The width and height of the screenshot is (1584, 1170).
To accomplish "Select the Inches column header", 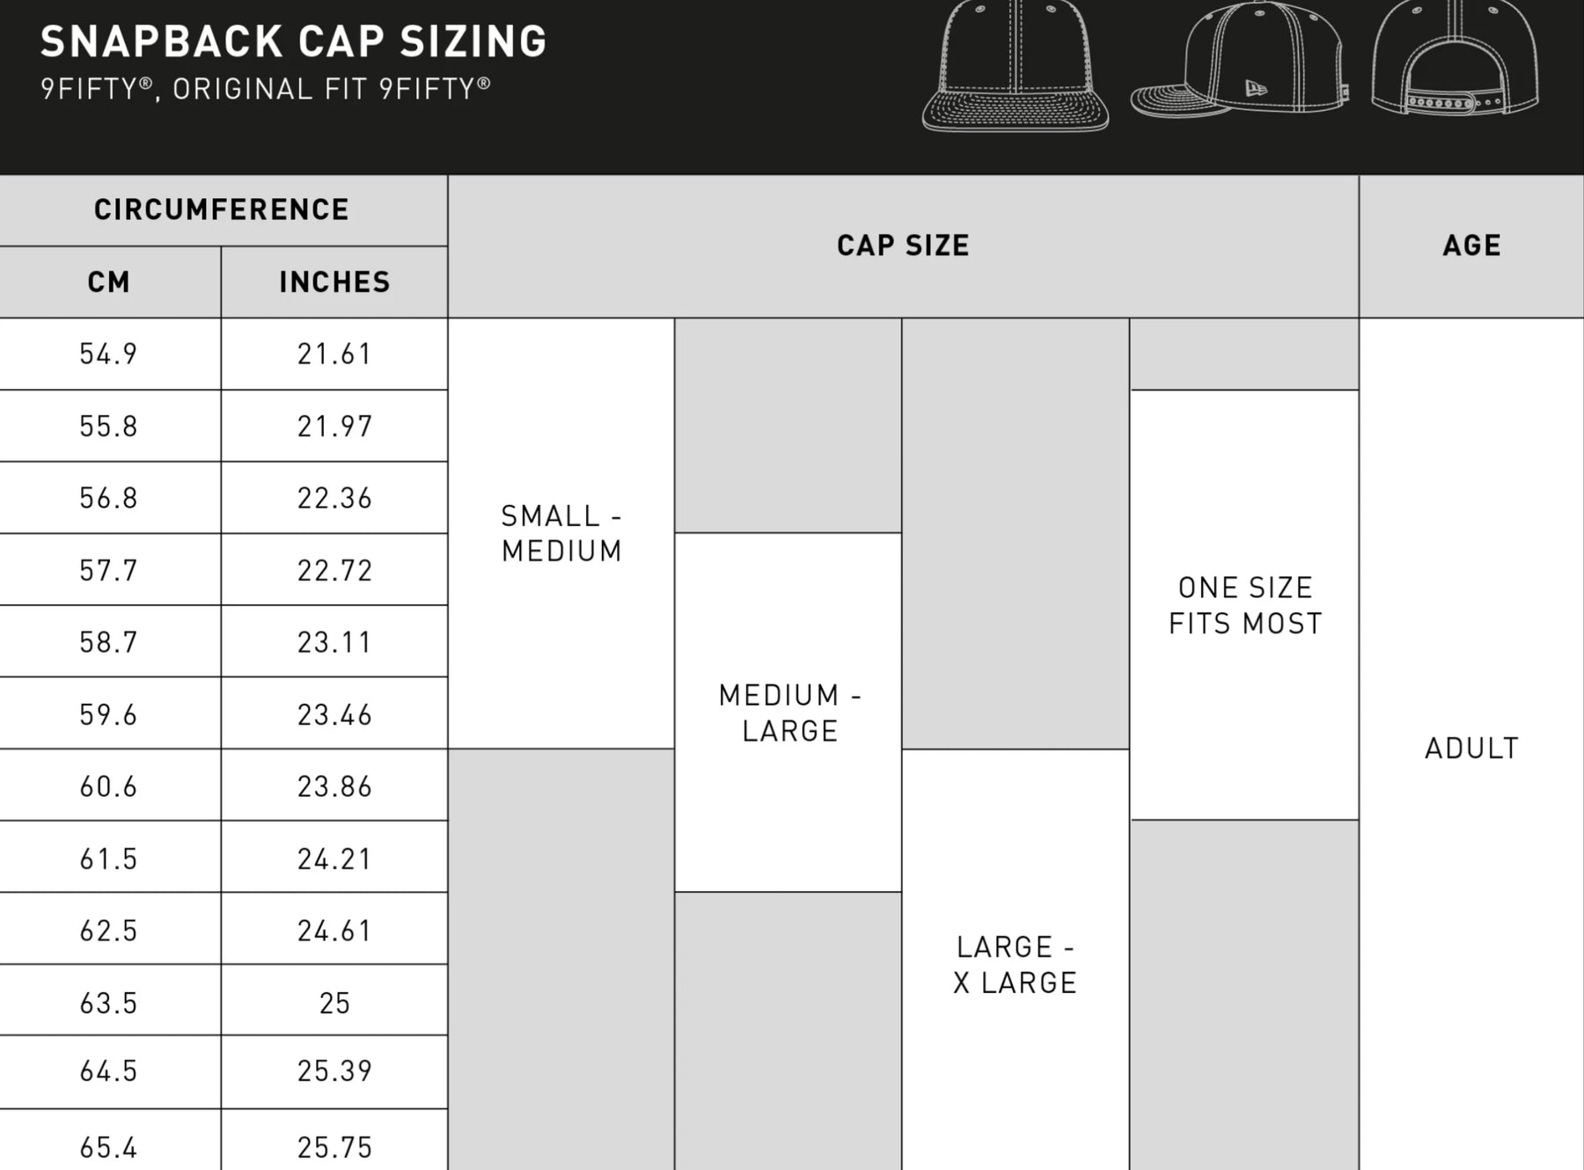I will tap(334, 282).
